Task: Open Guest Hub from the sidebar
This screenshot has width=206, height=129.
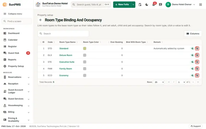Action: 16,53
